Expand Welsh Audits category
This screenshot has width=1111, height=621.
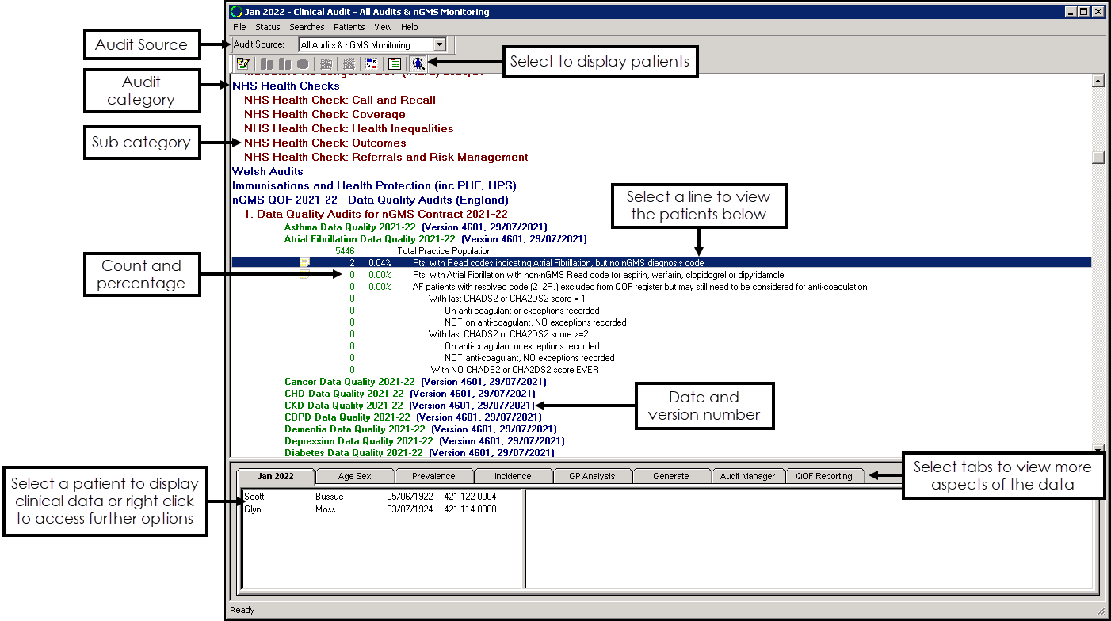tap(268, 171)
